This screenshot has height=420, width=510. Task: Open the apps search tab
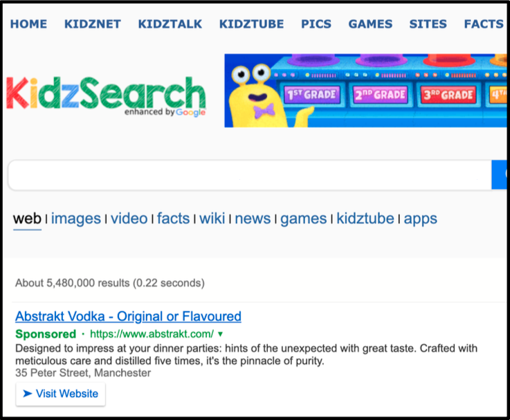coord(421,219)
